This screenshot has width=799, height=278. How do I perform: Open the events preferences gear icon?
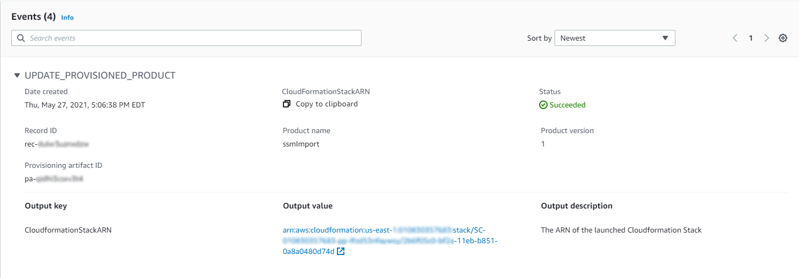pyautogui.click(x=782, y=38)
